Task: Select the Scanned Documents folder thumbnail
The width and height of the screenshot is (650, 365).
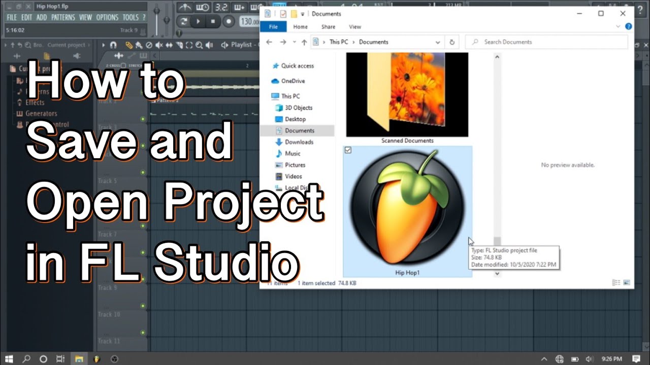Action: 407,98
